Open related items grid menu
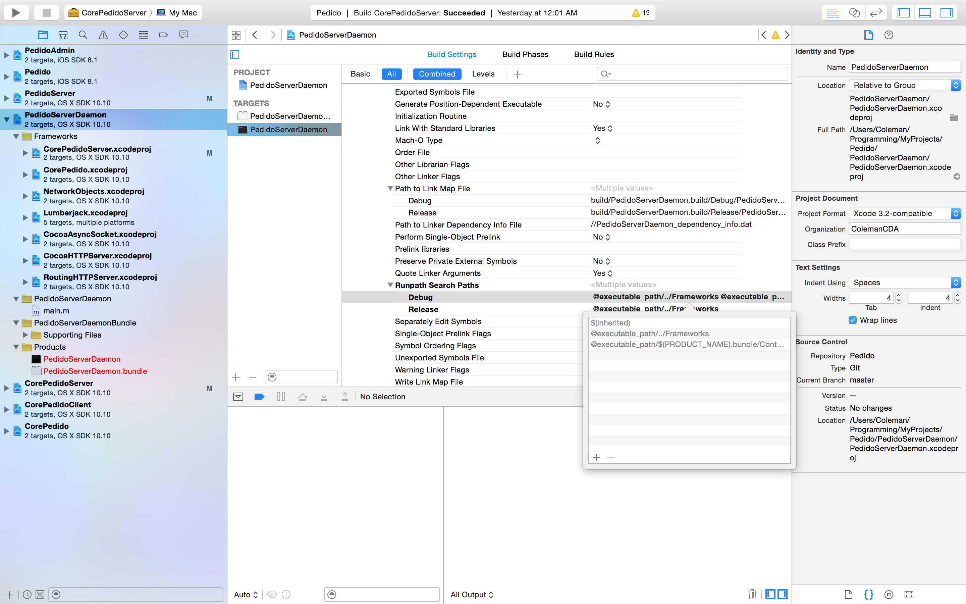 pos(236,35)
